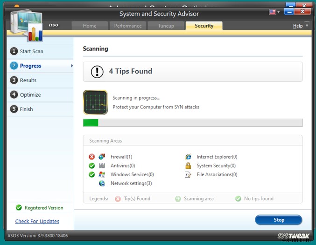
Task: Click the Windows Services(0) label
Action: point(132,174)
